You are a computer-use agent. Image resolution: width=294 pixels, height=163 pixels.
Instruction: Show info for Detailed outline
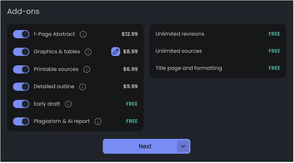(82, 87)
